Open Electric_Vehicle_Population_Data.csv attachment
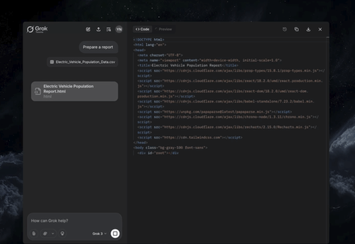 (x=82, y=62)
